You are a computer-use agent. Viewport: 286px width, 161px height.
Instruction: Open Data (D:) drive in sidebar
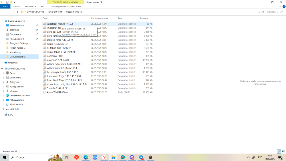[x=14, y=109]
